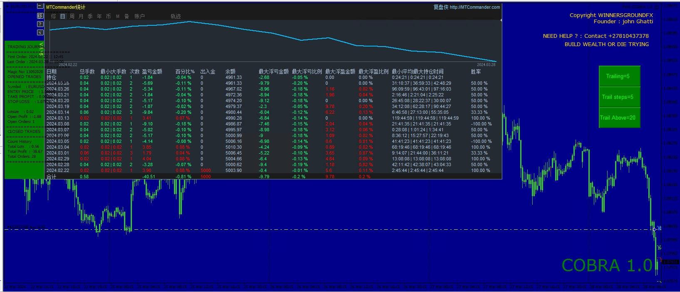The height and width of the screenshot is (292, 680).
Task: Open the http://MTCommander.com link
Action: tap(475, 7)
